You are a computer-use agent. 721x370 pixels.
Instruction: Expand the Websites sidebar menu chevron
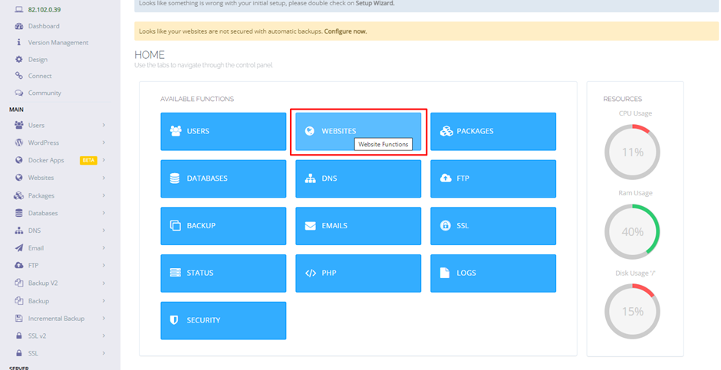click(x=104, y=178)
